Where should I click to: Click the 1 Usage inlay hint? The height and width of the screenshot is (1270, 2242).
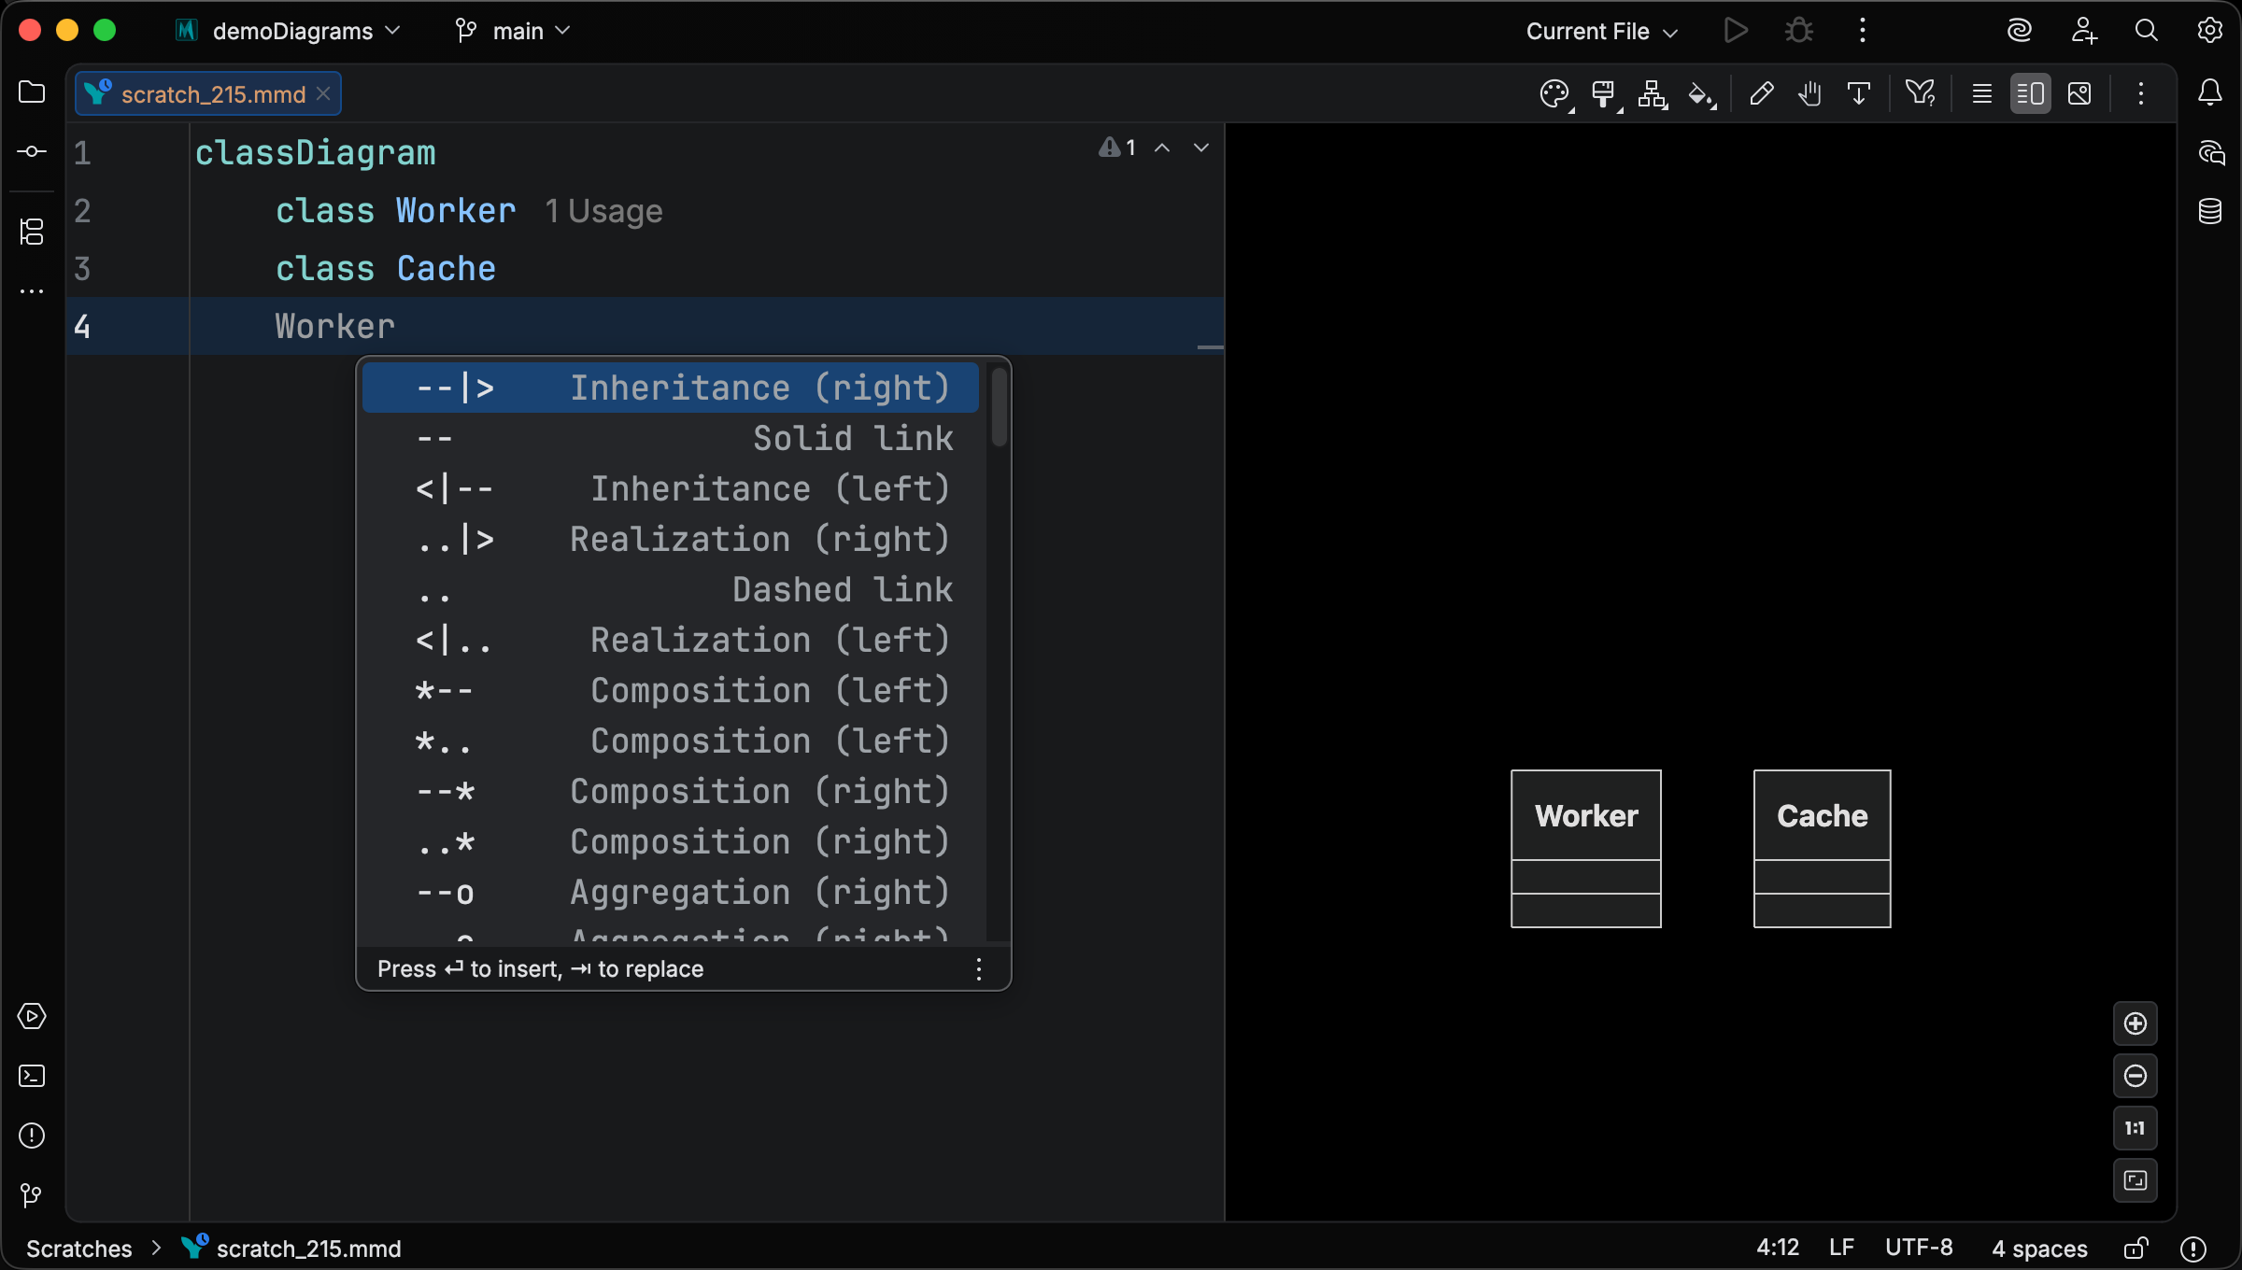click(x=603, y=211)
